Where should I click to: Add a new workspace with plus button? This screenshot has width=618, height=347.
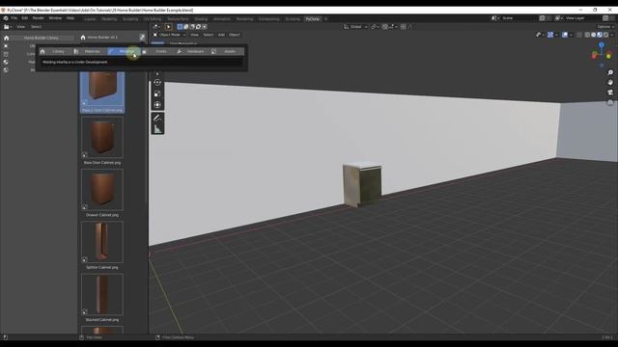tap(325, 19)
